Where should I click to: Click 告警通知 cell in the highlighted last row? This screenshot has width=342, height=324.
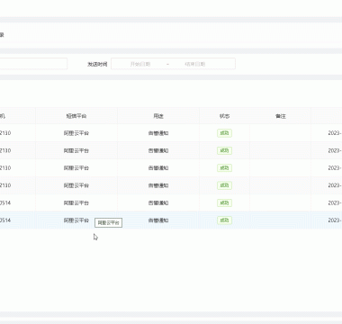(x=158, y=220)
